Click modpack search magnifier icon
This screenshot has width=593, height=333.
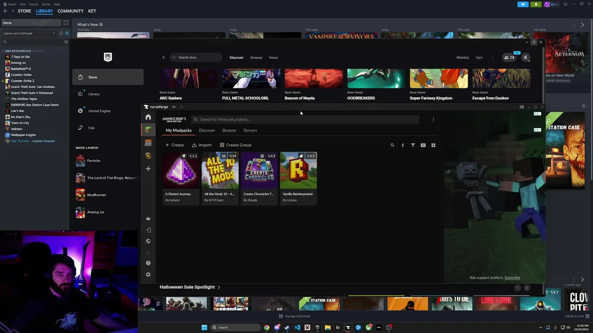(392, 145)
